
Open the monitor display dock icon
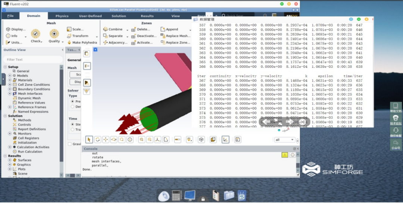[x=190, y=196]
